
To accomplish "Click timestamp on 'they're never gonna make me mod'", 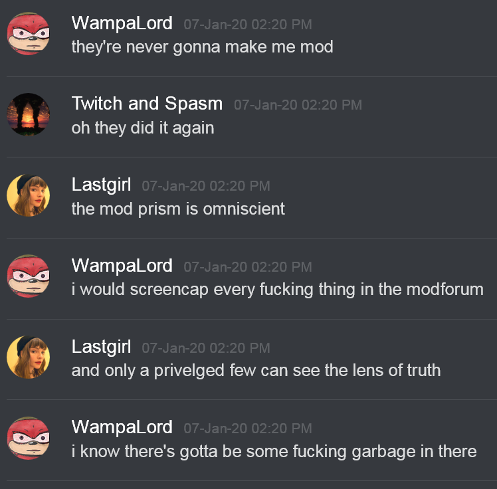I will tap(248, 25).
